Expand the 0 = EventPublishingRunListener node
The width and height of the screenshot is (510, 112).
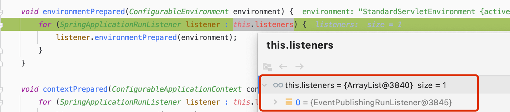pos(275,102)
